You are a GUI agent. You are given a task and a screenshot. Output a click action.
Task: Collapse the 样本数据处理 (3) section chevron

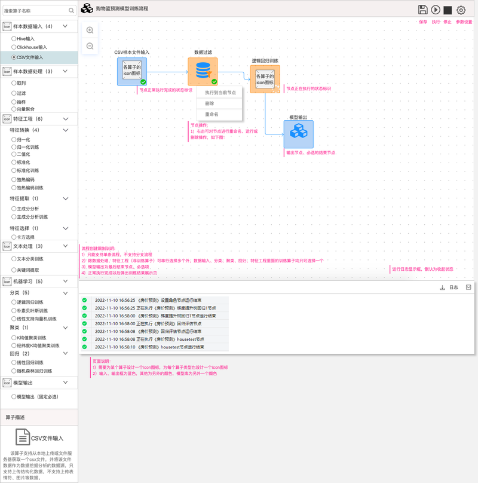[65, 71]
